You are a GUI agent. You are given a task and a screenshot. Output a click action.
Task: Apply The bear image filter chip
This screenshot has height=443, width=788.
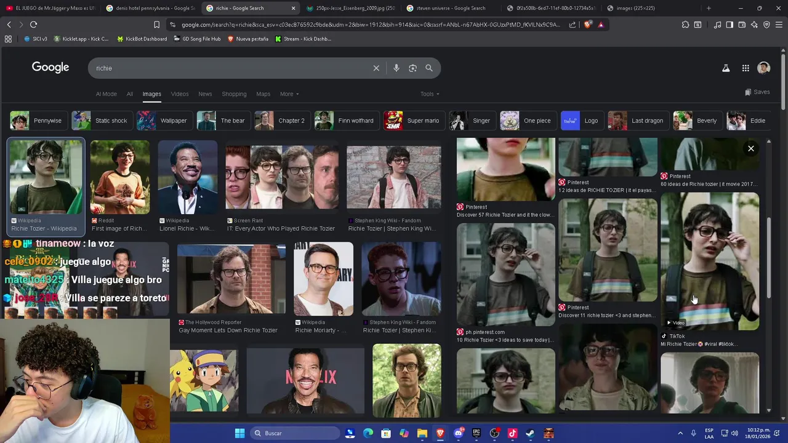click(x=222, y=121)
